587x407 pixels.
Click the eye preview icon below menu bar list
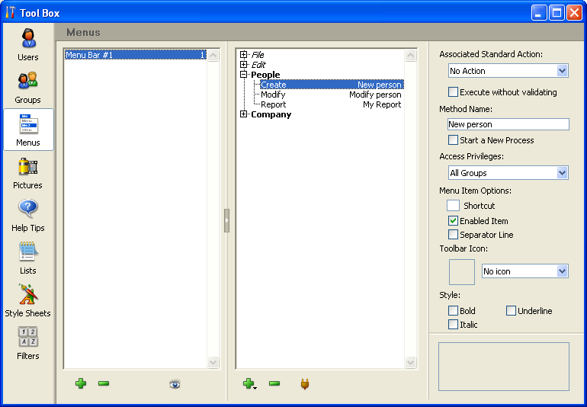pos(175,384)
